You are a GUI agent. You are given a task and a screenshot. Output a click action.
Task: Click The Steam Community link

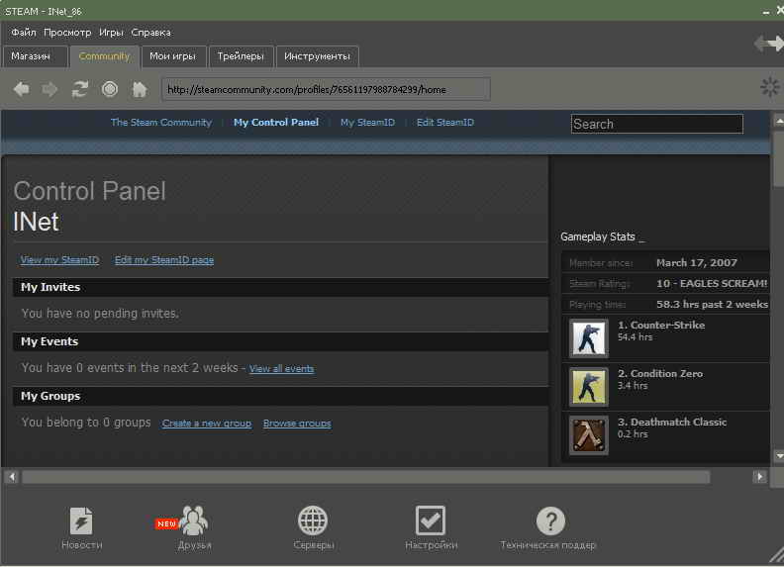[161, 123]
